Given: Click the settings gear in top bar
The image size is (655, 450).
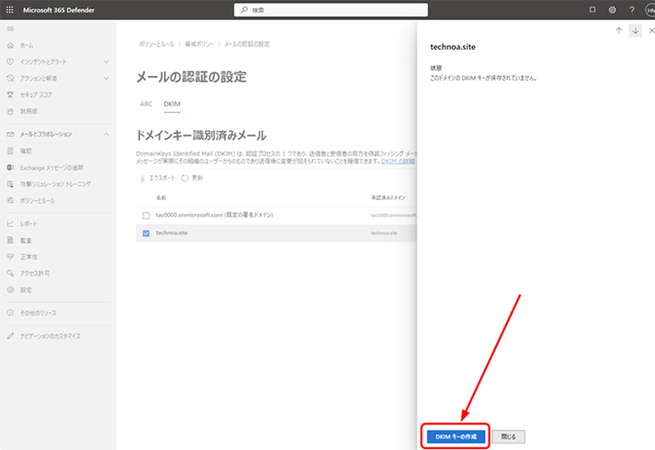Looking at the screenshot, I should [x=612, y=9].
